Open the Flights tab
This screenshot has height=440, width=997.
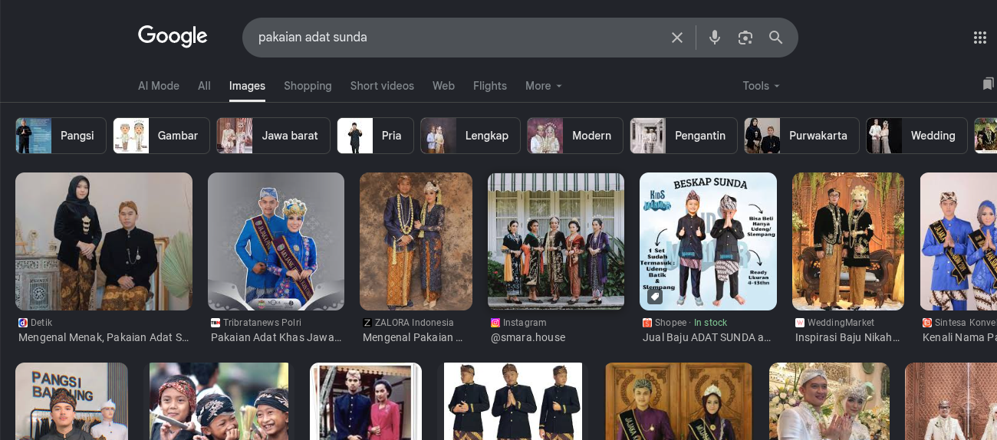490,86
